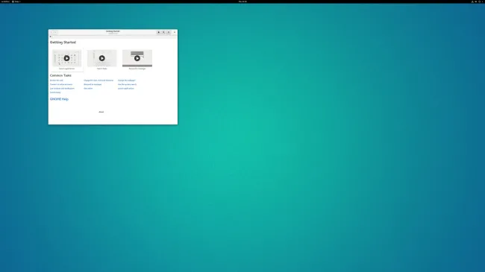Open the Use the system search link
This screenshot has width=485, height=272.
coord(127,84)
